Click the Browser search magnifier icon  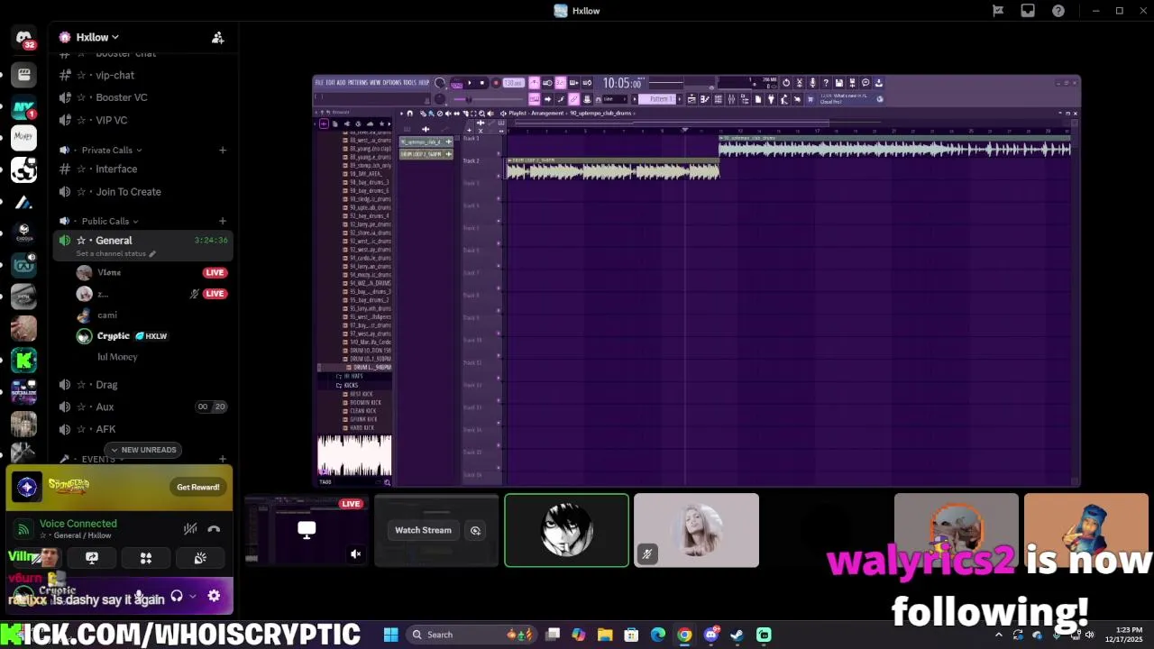tap(387, 482)
